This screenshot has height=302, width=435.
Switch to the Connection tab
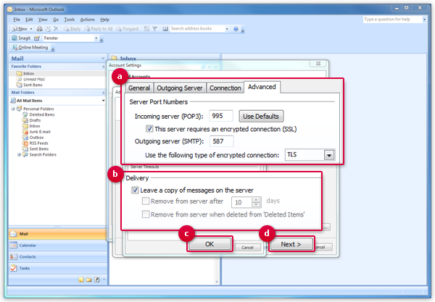tap(225, 88)
